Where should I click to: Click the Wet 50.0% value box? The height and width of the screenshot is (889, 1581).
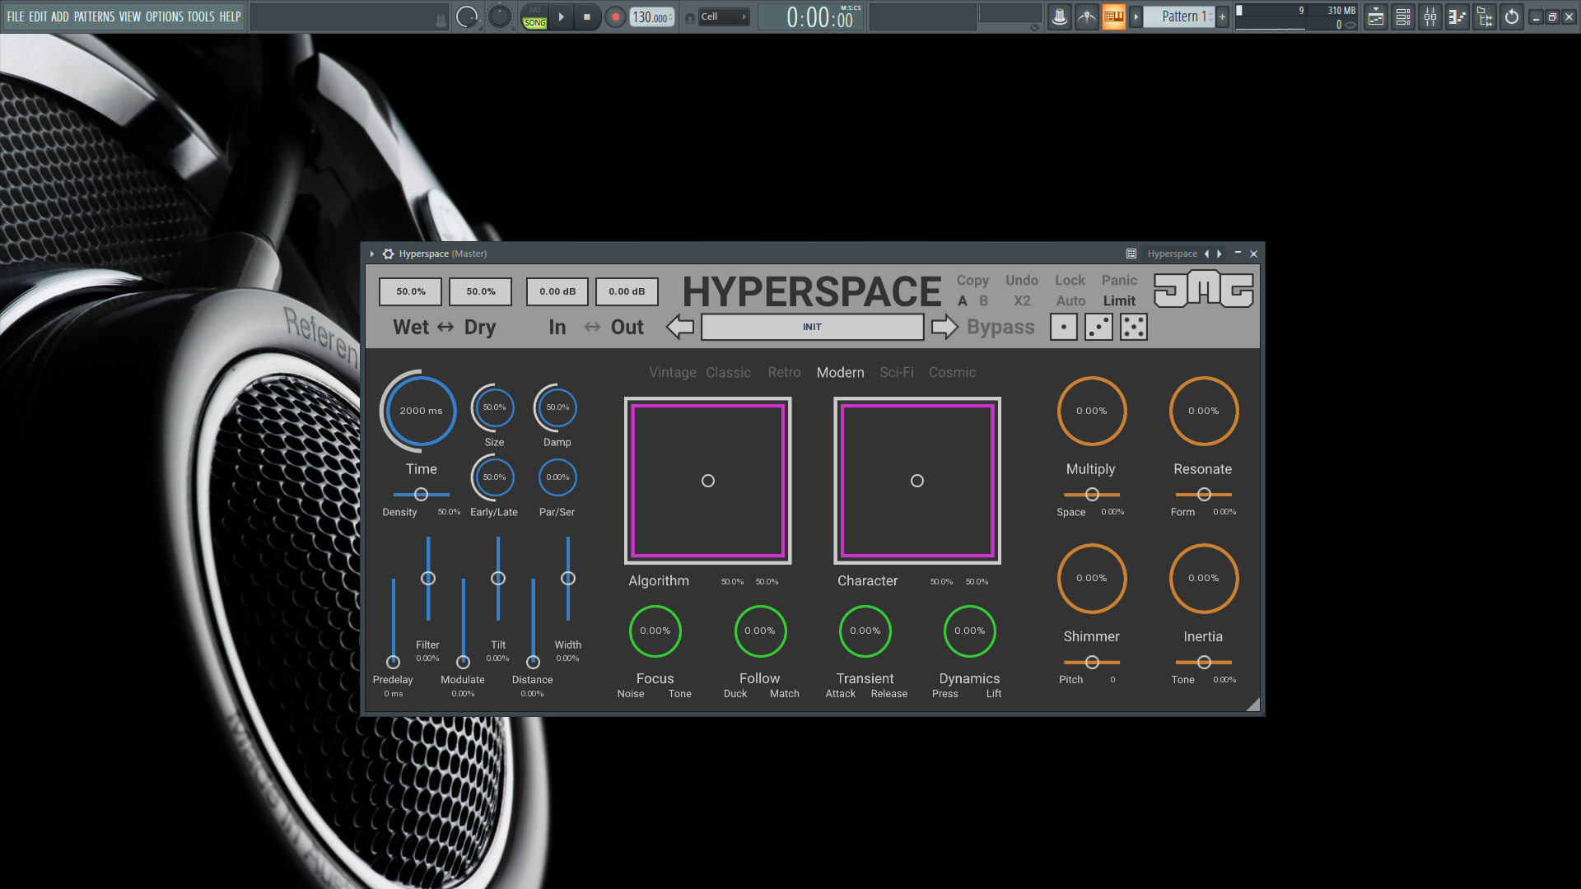[x=410, y=291]
